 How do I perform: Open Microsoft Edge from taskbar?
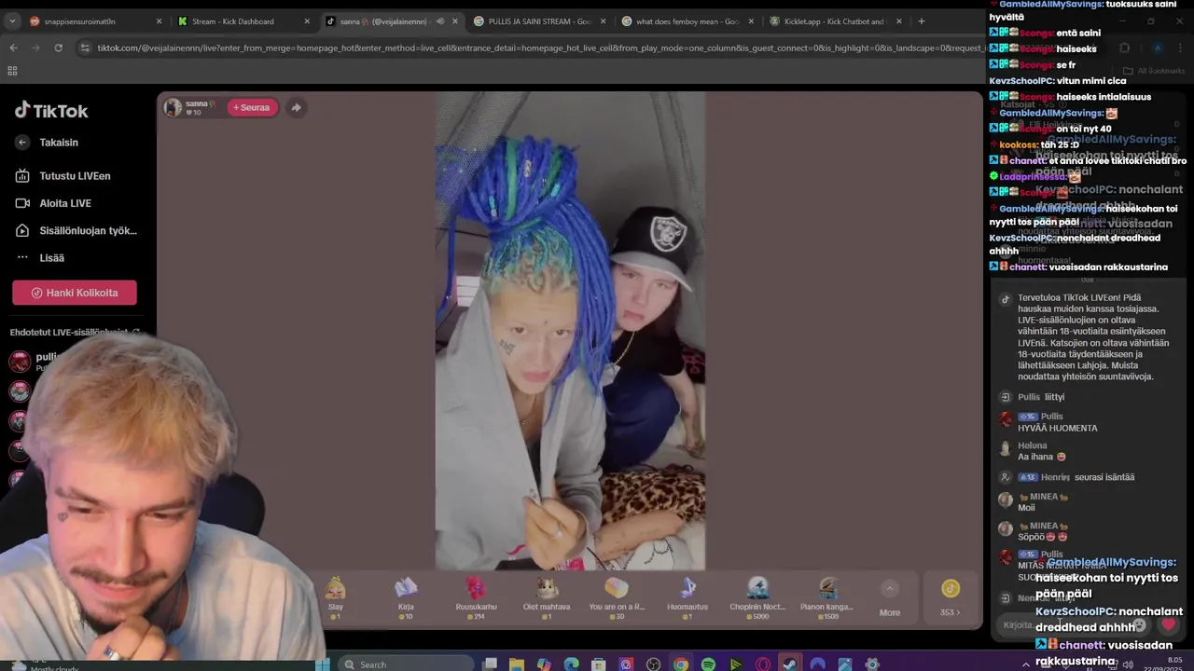[571, 664]
